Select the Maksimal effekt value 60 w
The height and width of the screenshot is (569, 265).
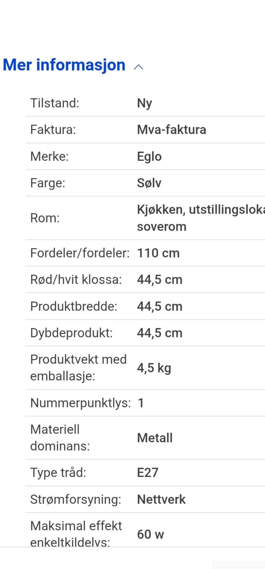coord(151,534)
